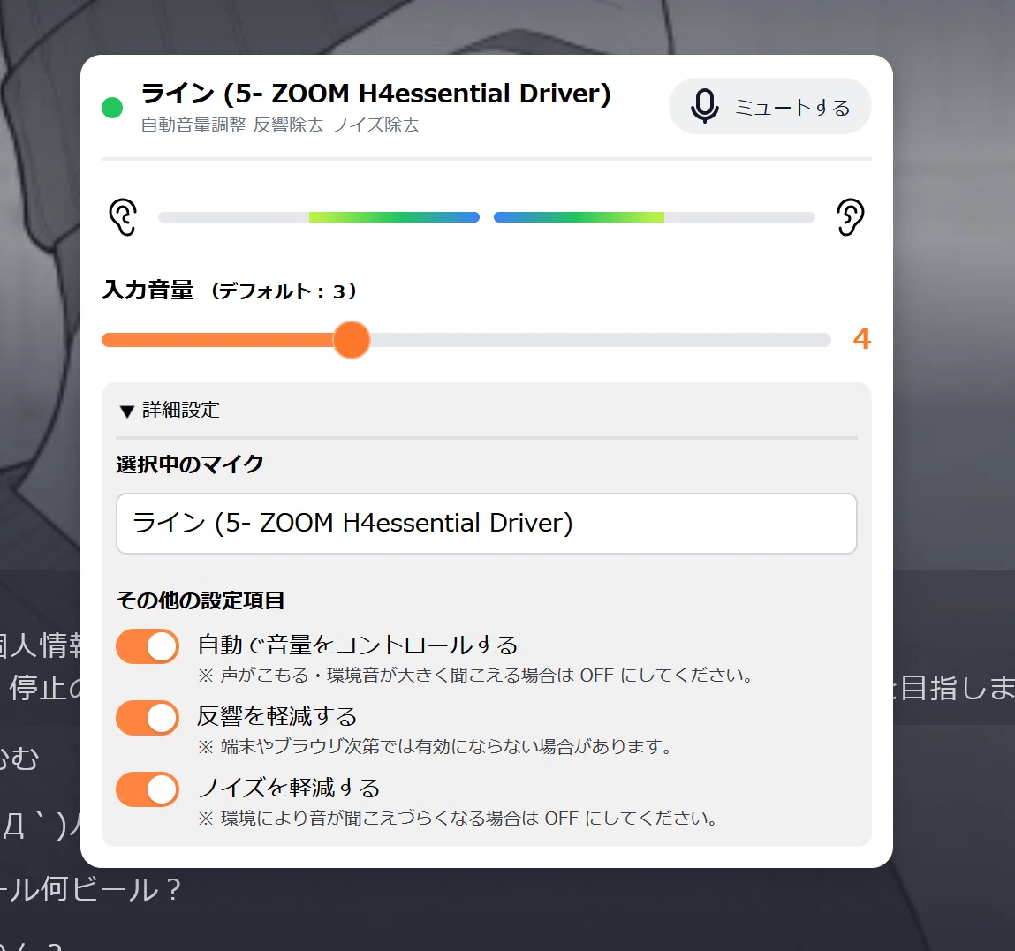The image size is (1015, 951).
Task: Click the 自動音量調整 反響除去 ノイズ除去 subtitle
Action: point(280,125)
